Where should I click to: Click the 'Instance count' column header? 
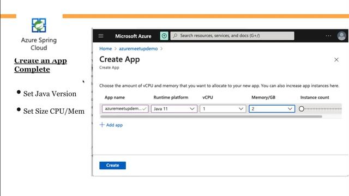tap(315, 97)
